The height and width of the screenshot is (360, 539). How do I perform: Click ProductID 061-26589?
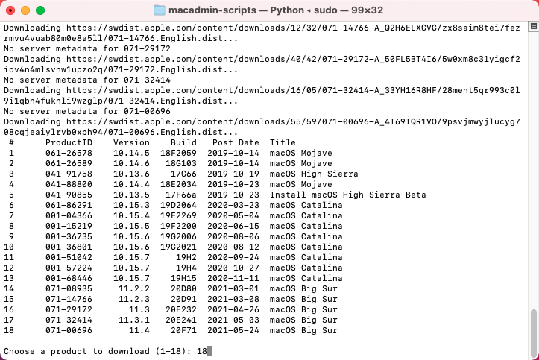(69, 163)
